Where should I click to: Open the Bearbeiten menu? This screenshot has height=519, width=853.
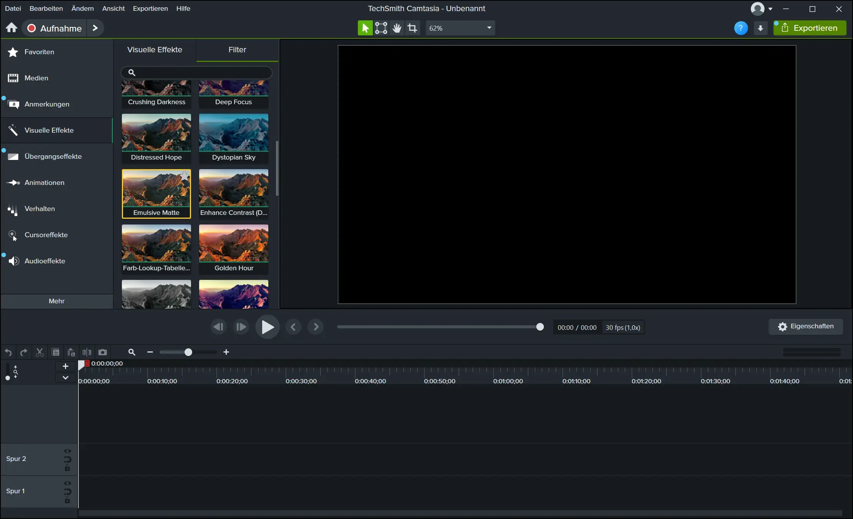[46, 8]
